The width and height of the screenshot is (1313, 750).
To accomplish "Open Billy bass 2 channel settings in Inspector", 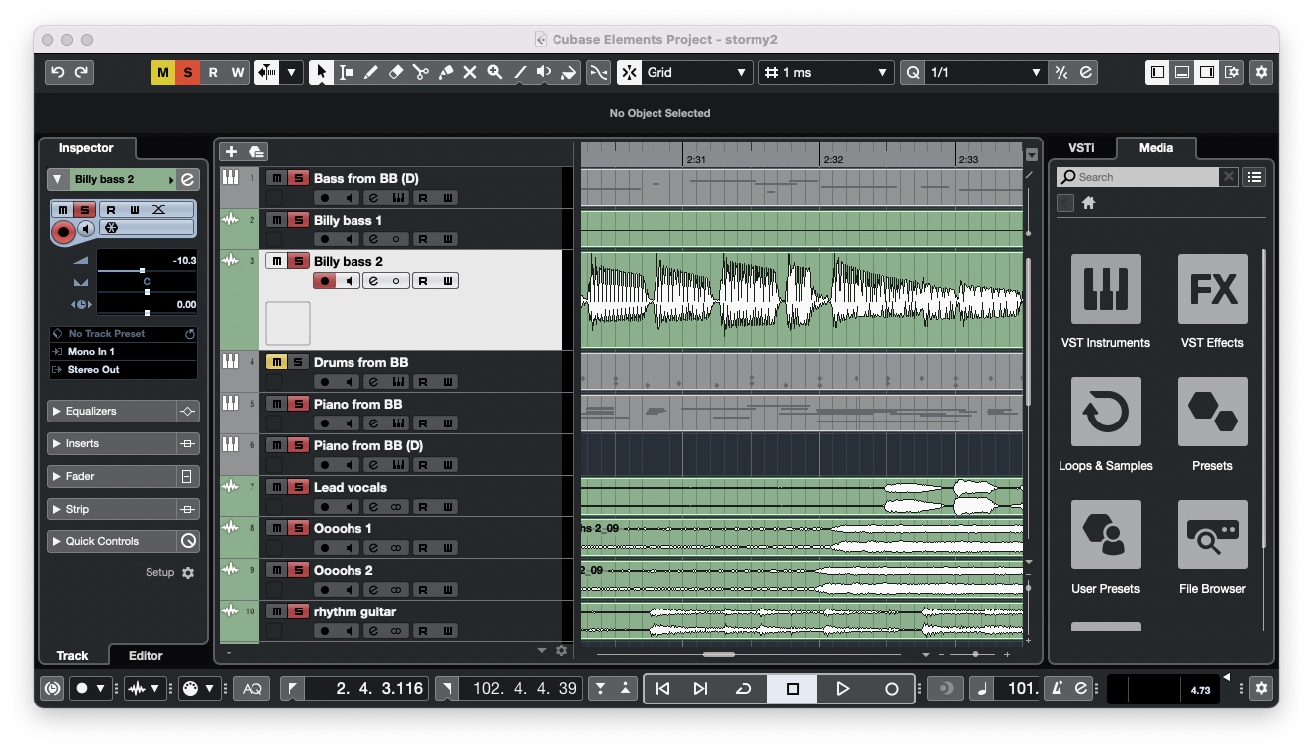I will pos(188,179).
